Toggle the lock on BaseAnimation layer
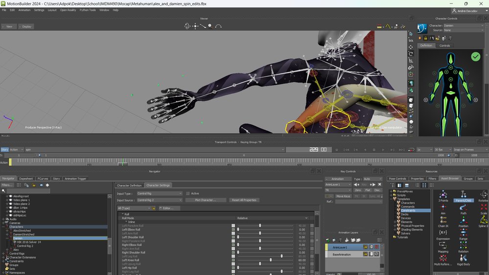489x275 pixels. (x=365, y=254)
